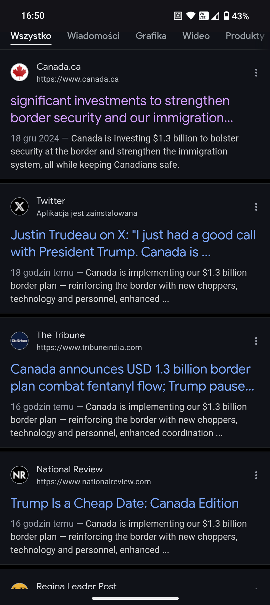The image size is (270, 605).
Task: Tap the battery icon in status bar
Action: pyautogui.click(x=226, y=16)
